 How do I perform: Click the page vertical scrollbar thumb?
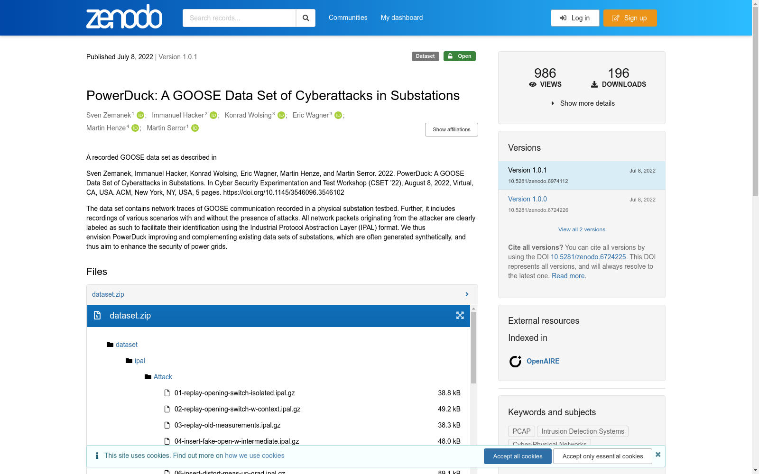(x=755, y=101)
